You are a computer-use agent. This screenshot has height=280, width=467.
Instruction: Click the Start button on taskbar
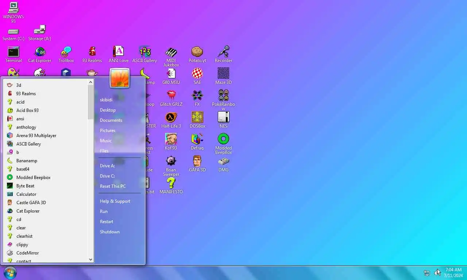10,273
